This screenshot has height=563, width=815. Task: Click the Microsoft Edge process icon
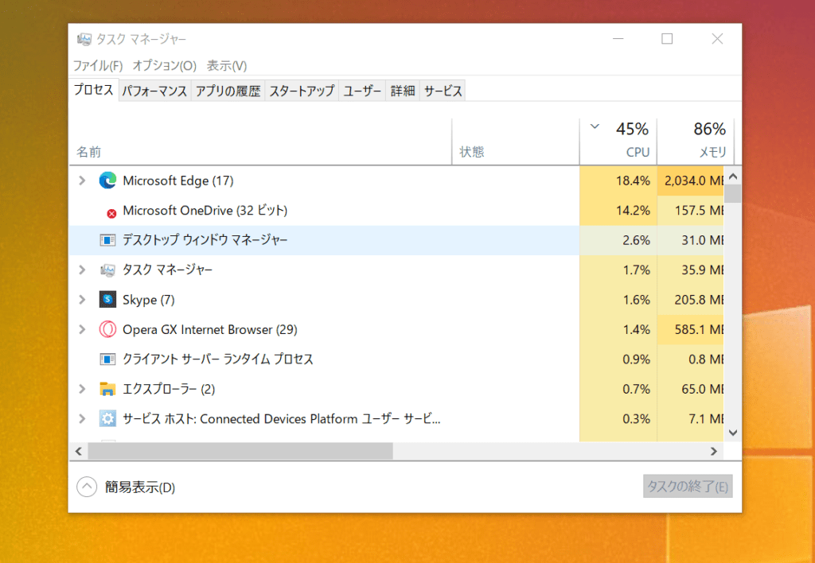[107, 181]
